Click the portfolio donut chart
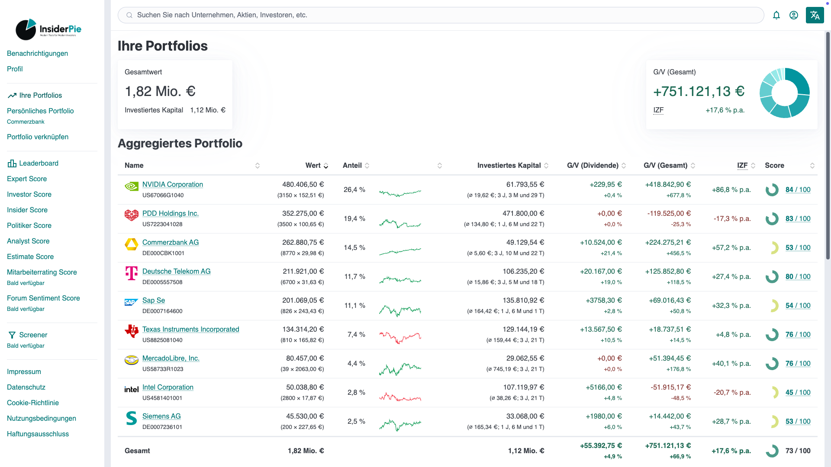Screen dimensions: 831x467 tap(784, 93)
